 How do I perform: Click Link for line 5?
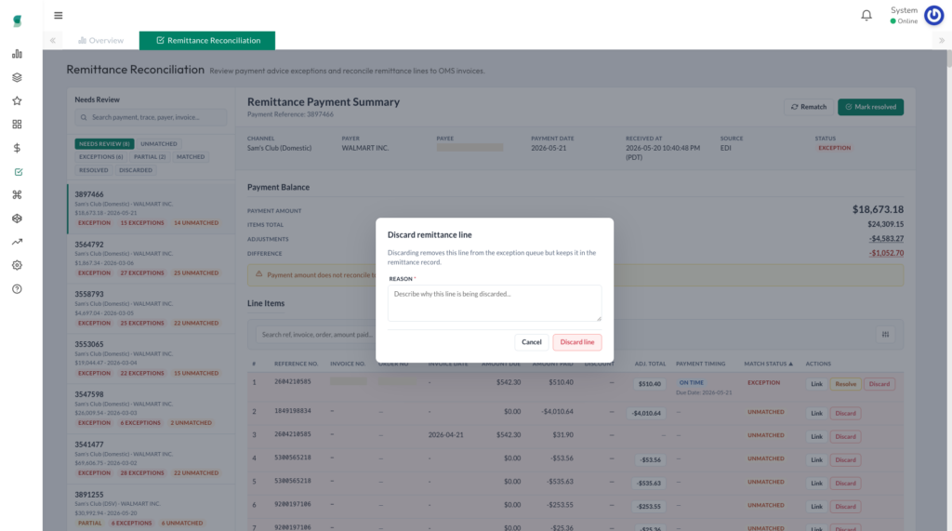click(816, 484)
